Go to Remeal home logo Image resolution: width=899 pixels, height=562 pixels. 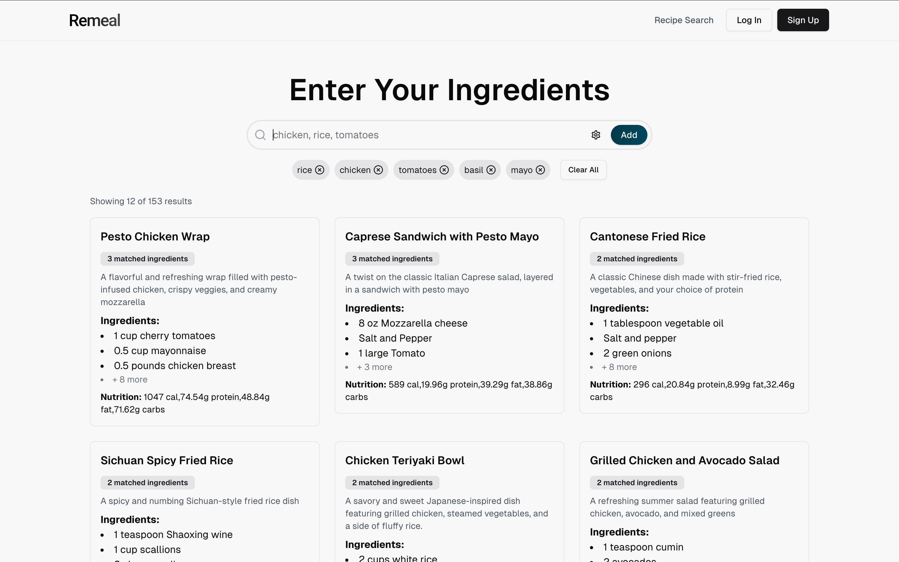click(x=95, y=20)
